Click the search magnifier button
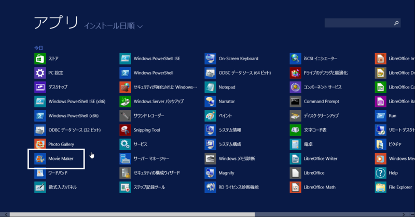 click(x=396, y=23)
